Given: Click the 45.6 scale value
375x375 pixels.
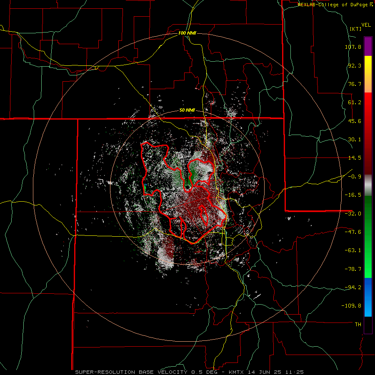Looking at the screenshot, I should (355, 121).
